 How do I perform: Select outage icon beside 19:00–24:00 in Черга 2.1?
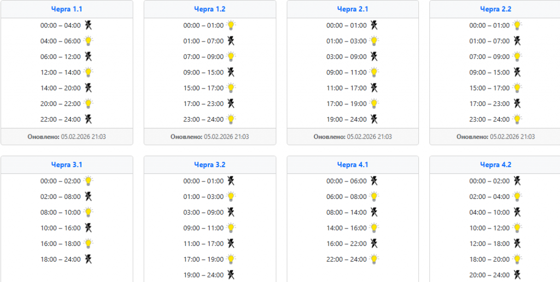click(374, 119)
